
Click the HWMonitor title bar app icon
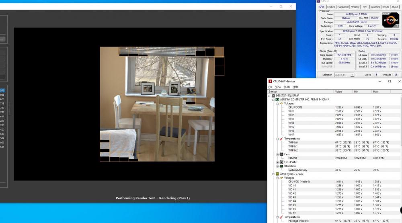pyautogui.click(x=271, y=81)
